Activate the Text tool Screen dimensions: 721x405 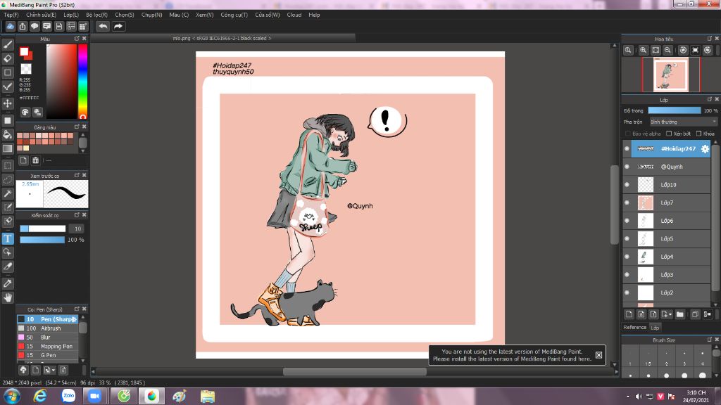(x=7, y=238)
